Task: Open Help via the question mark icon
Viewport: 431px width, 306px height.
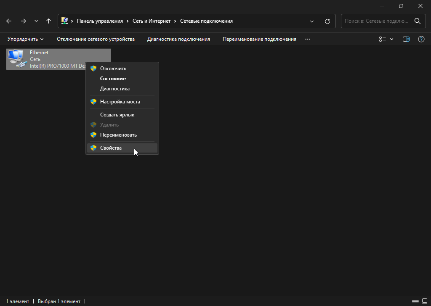Action: tap(421, 39)
